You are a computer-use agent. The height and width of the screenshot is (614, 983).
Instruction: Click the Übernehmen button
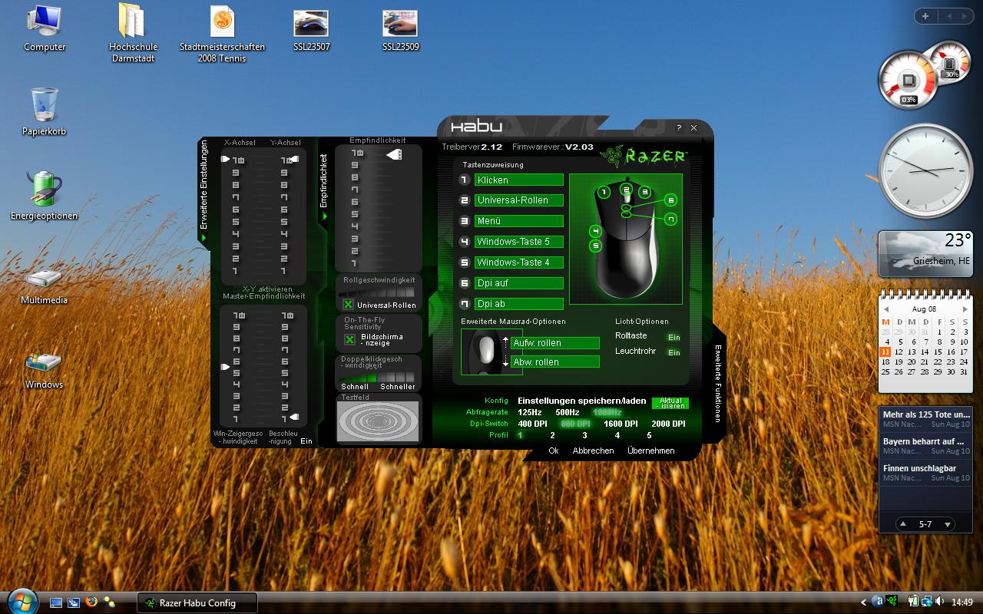point(650,451)
